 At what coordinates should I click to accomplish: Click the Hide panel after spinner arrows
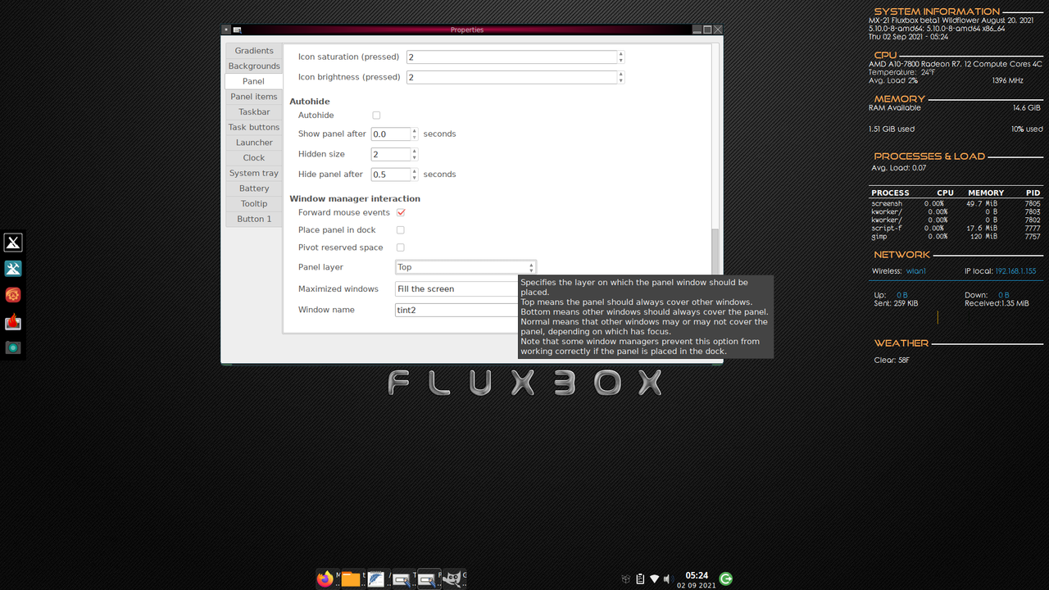click(x=415, y=175)
